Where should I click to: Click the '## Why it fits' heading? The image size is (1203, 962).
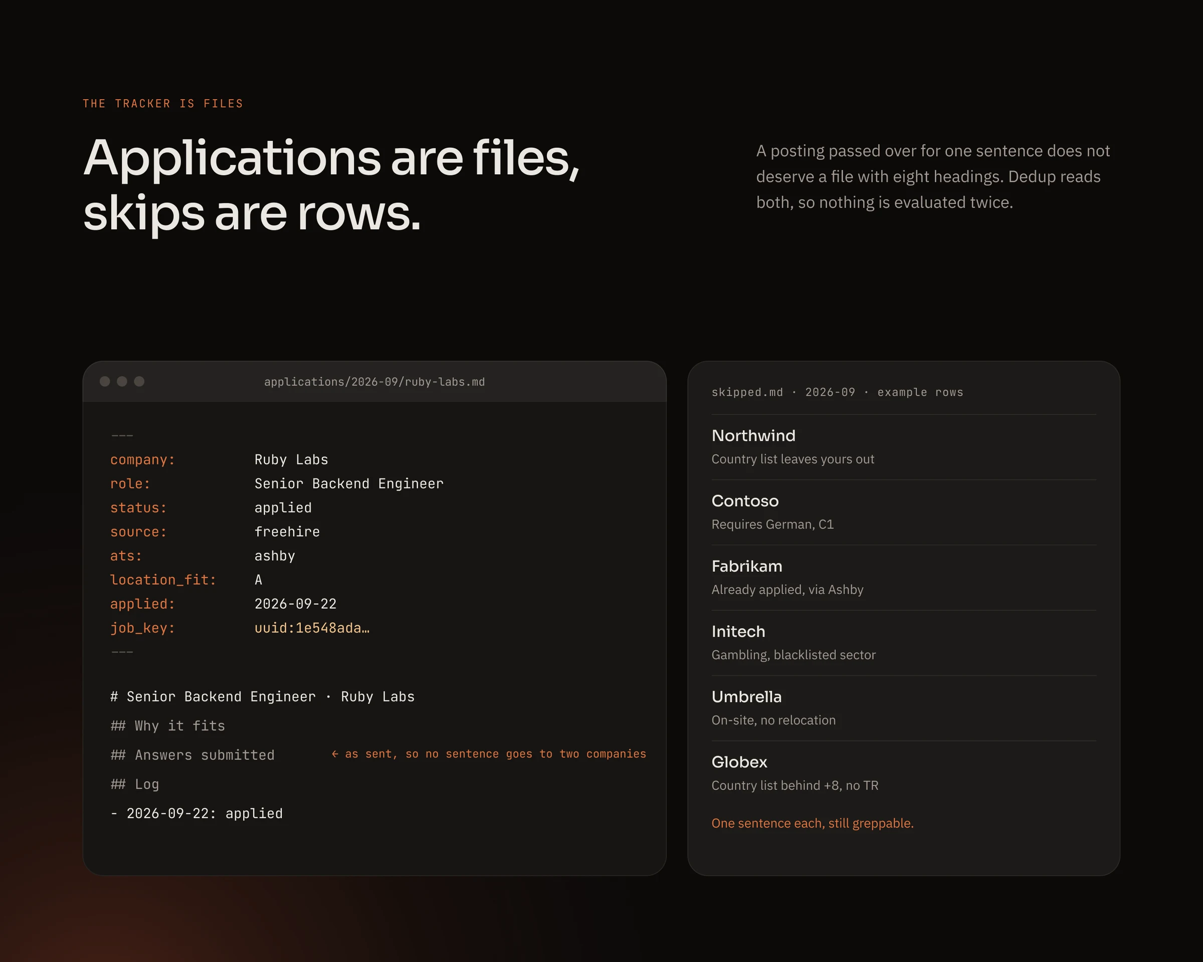point(167,726)
